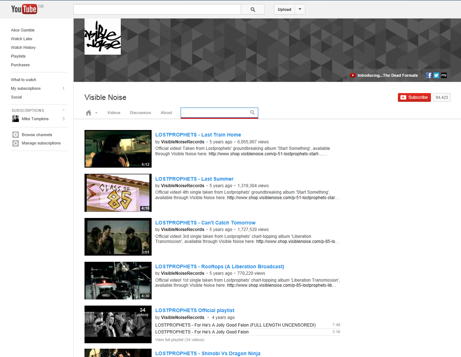Viewport: 461px width, 357px height.
Task: Open Shinobi Vs Dragon Ninja title
Action: 208,353
